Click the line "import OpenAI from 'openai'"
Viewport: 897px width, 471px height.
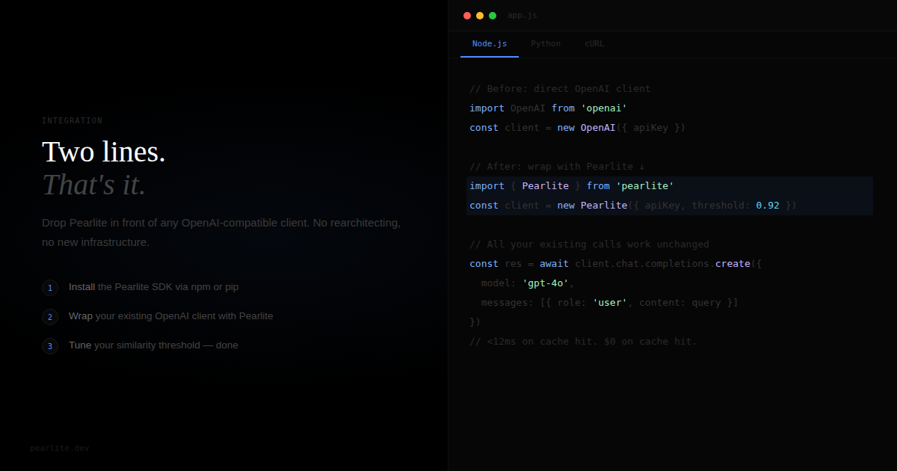549,108
